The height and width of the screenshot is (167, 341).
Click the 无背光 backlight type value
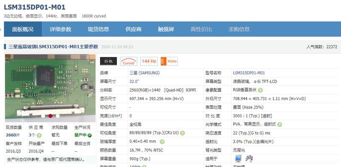(x=239, y=150)
